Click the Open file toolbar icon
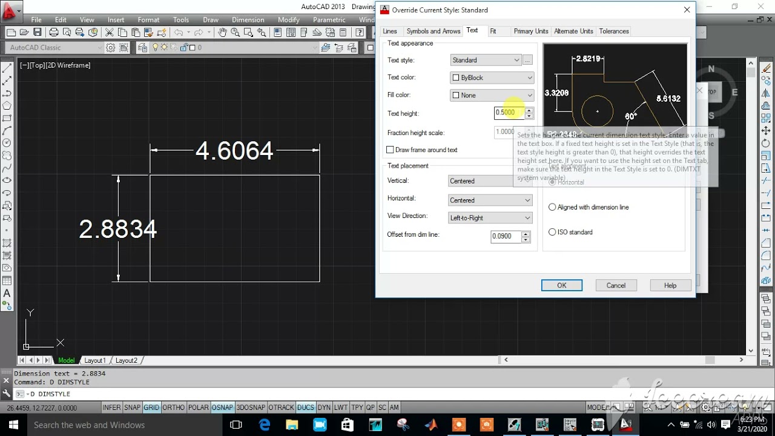The height and width of the screenshot is (436, 775). (x=24, y=32)
